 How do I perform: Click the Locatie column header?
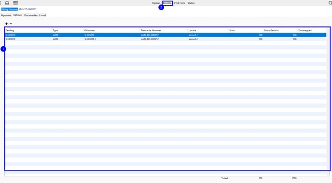click(192, 30)
